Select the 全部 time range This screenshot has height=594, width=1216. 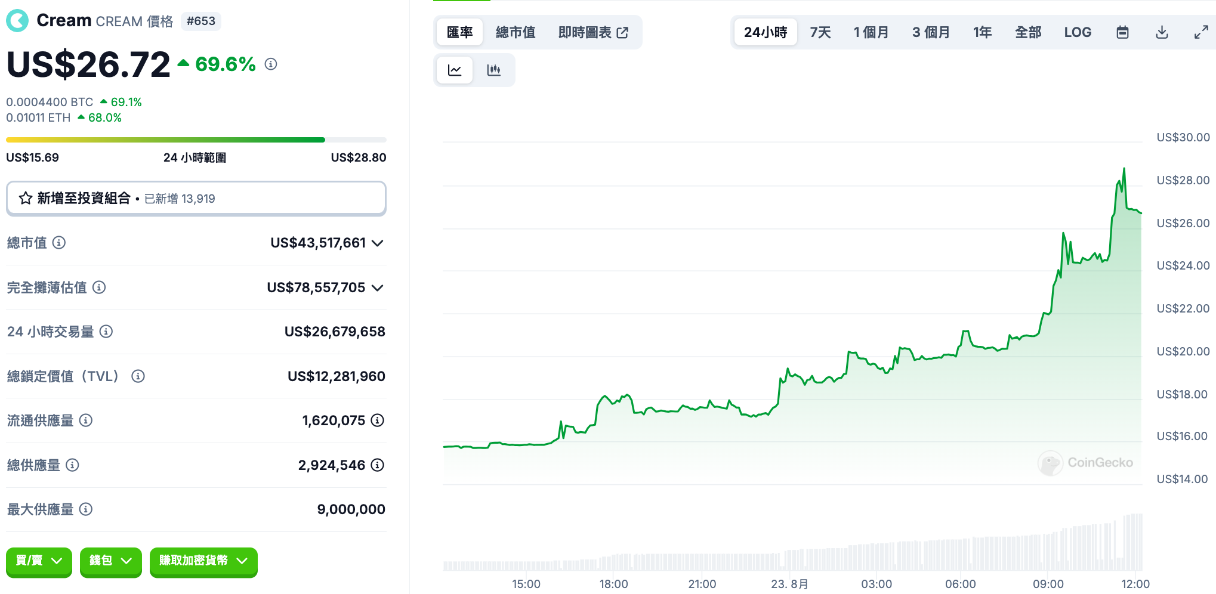(x=1028, y=32)
